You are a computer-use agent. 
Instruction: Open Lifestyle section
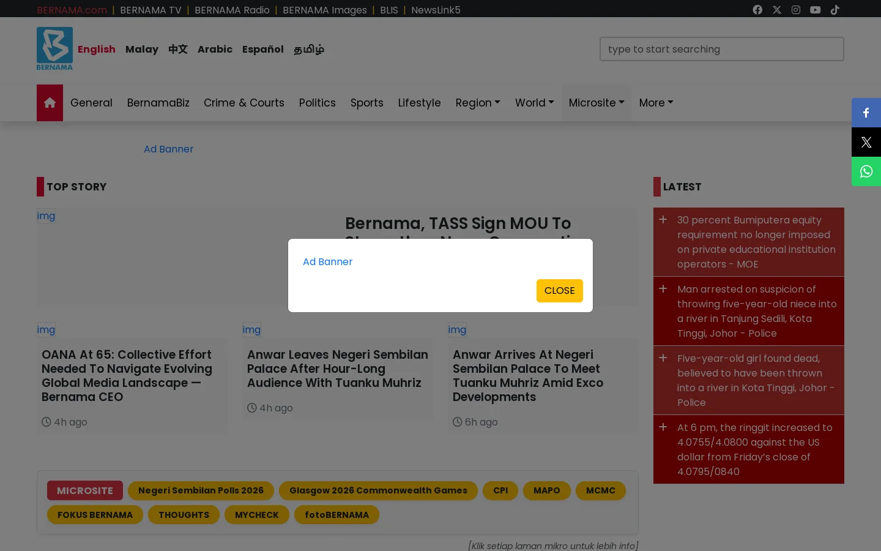tap(419, 103)
